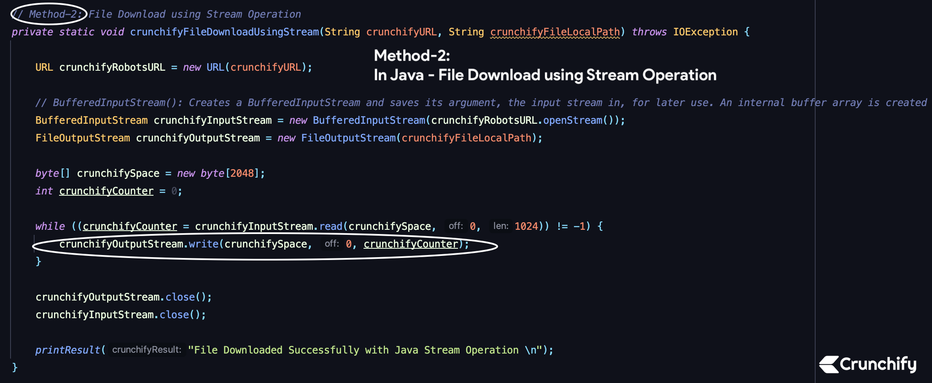Image resolution: width=932 pixels, height=383 pixels.
Task: Click the write method on crunchifyOutputStream
Action: (x=203, y=244)
